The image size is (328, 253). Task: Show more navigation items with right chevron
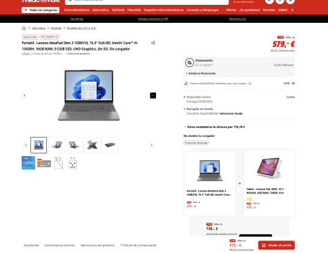point(292,10)
